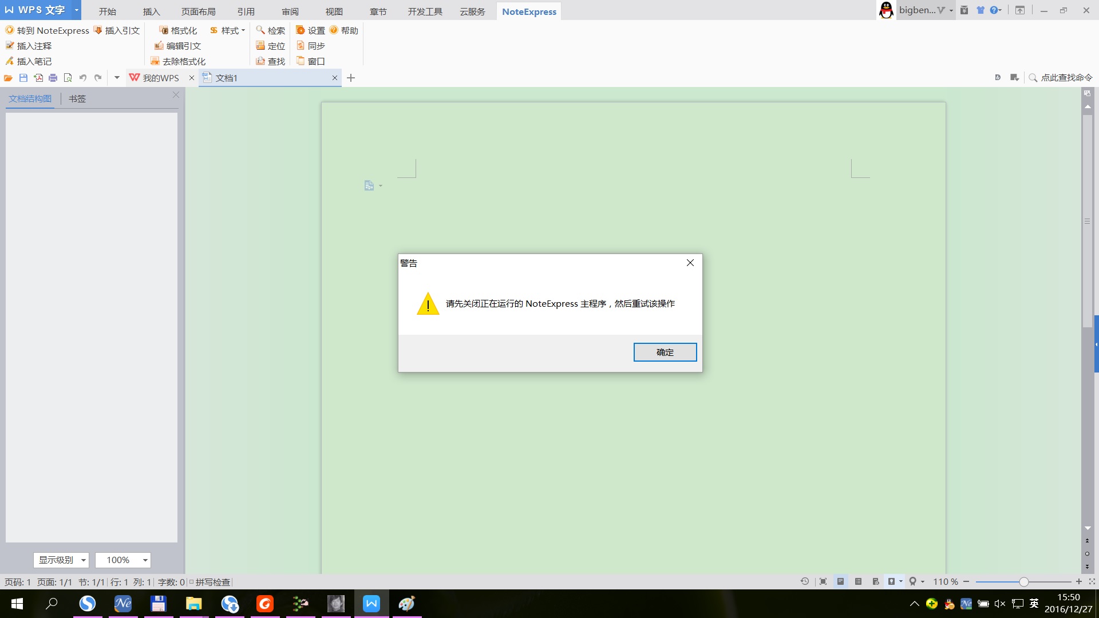Click the 窗口 command
The height and width of the screenshot is (618, 1099).
(x=310, y=61)
